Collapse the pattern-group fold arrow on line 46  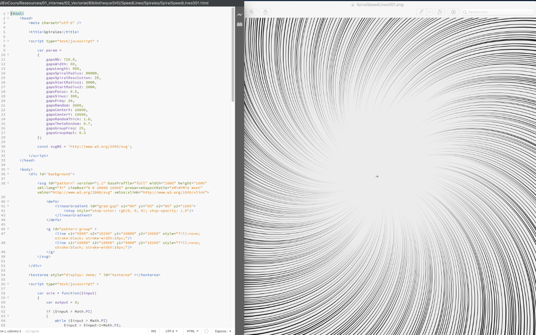[x=8, y=229]
